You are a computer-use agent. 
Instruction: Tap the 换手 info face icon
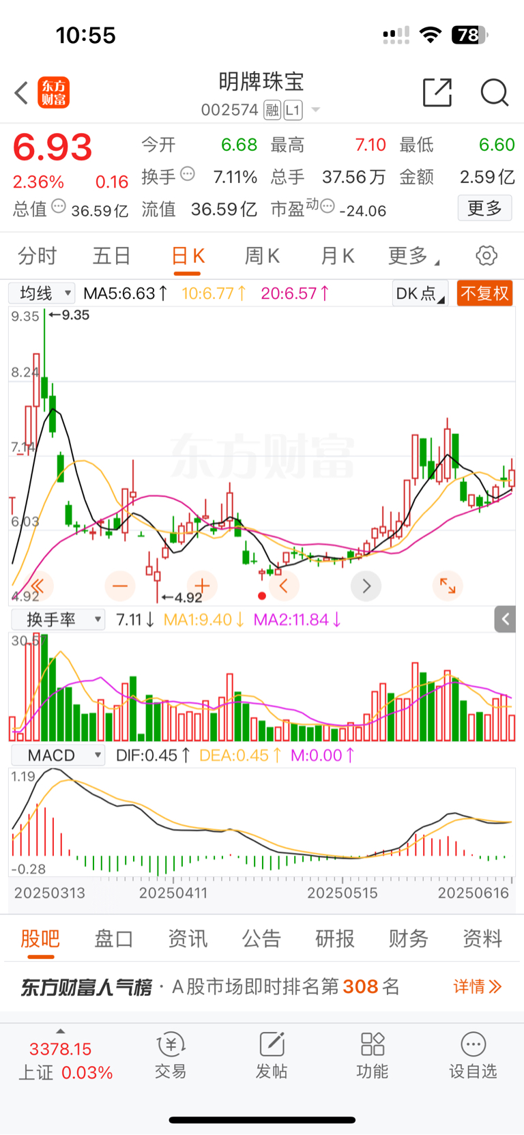click(188, 174)
